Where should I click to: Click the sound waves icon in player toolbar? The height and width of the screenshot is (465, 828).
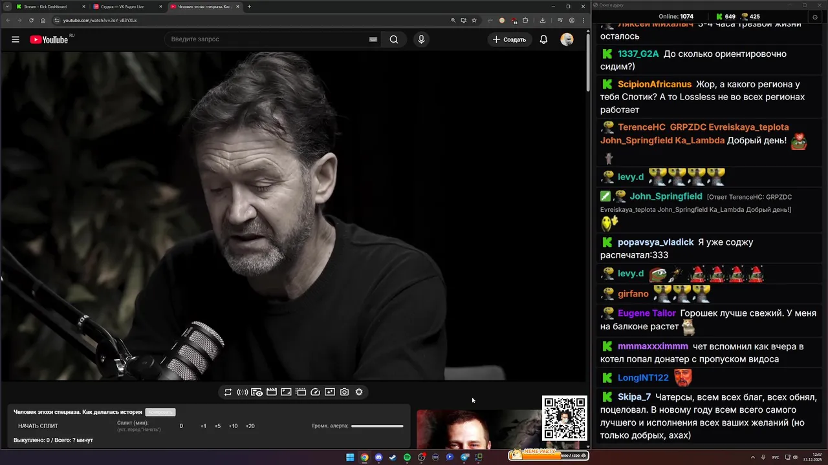tap(242, 392)
